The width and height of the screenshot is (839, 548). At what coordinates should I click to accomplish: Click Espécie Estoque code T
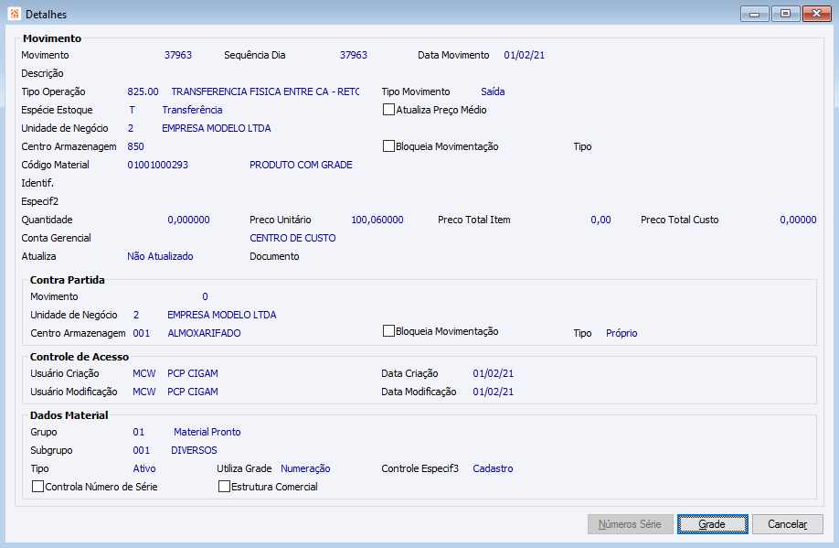[x=133, y=110]
